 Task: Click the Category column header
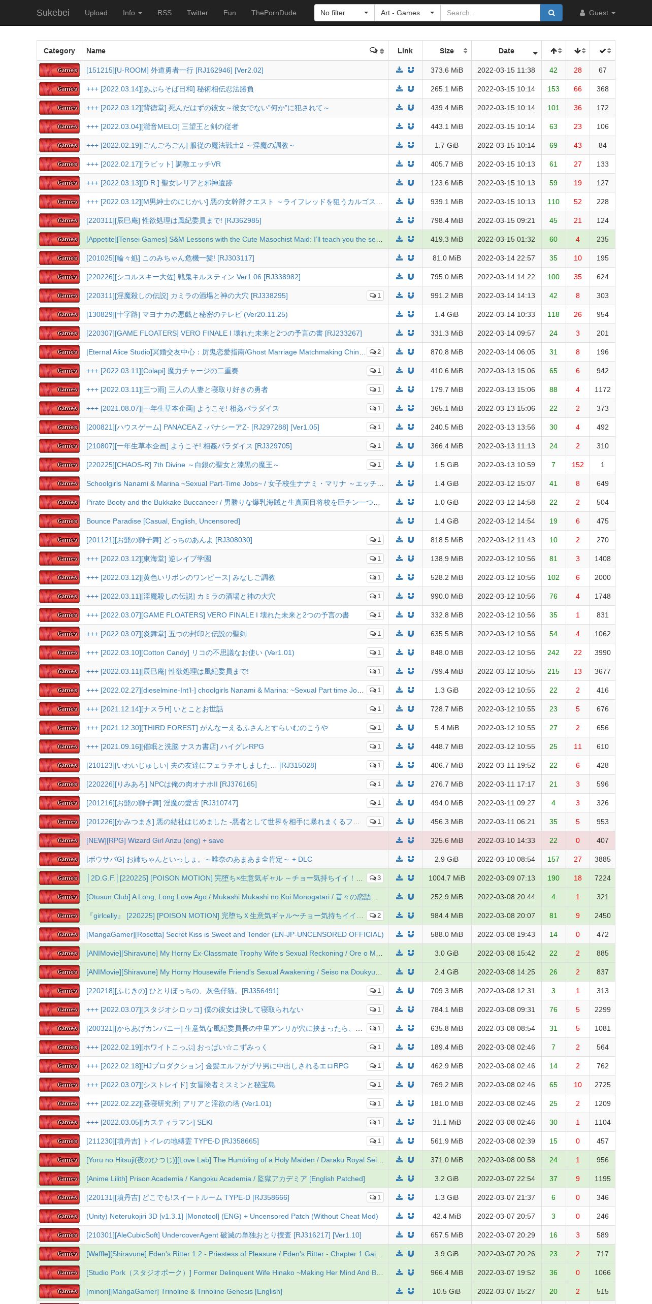tap(59, 51)
